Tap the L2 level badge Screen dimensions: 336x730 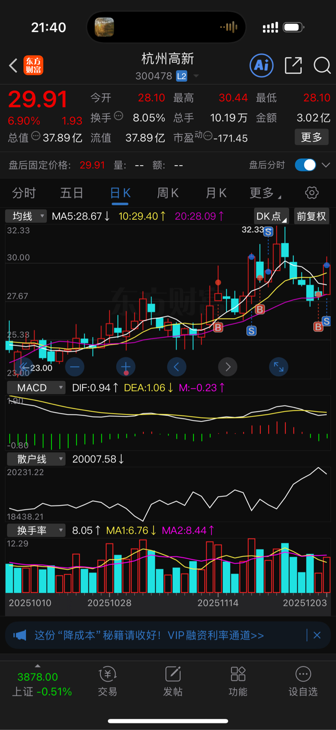182,76
